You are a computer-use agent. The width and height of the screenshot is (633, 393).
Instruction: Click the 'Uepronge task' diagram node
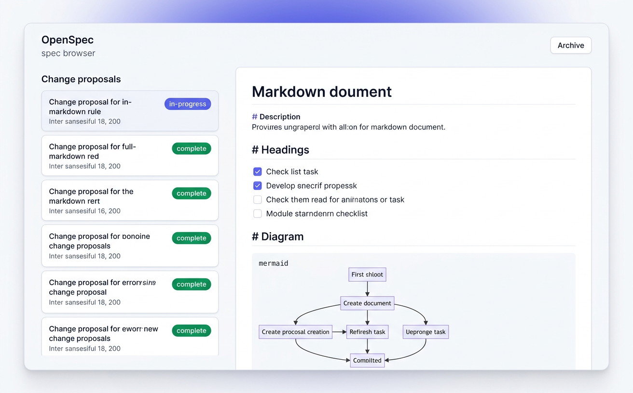(x=426, y=332)
